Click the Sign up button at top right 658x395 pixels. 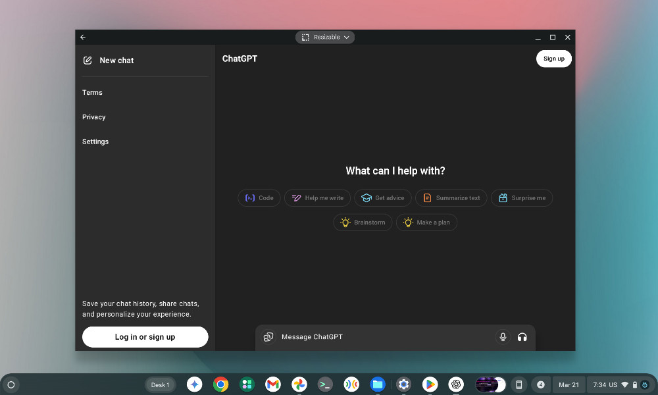(x=553, y=59)
